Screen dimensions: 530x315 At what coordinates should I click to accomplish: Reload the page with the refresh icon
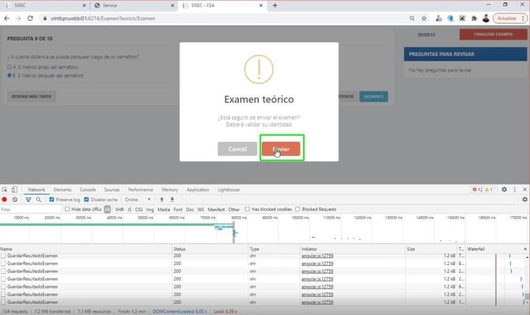point(30,18)
